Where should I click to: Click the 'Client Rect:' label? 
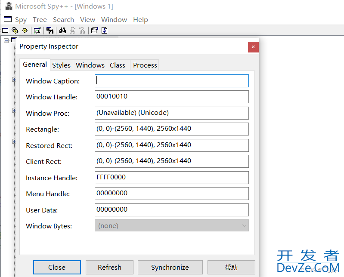click(43, 161)
